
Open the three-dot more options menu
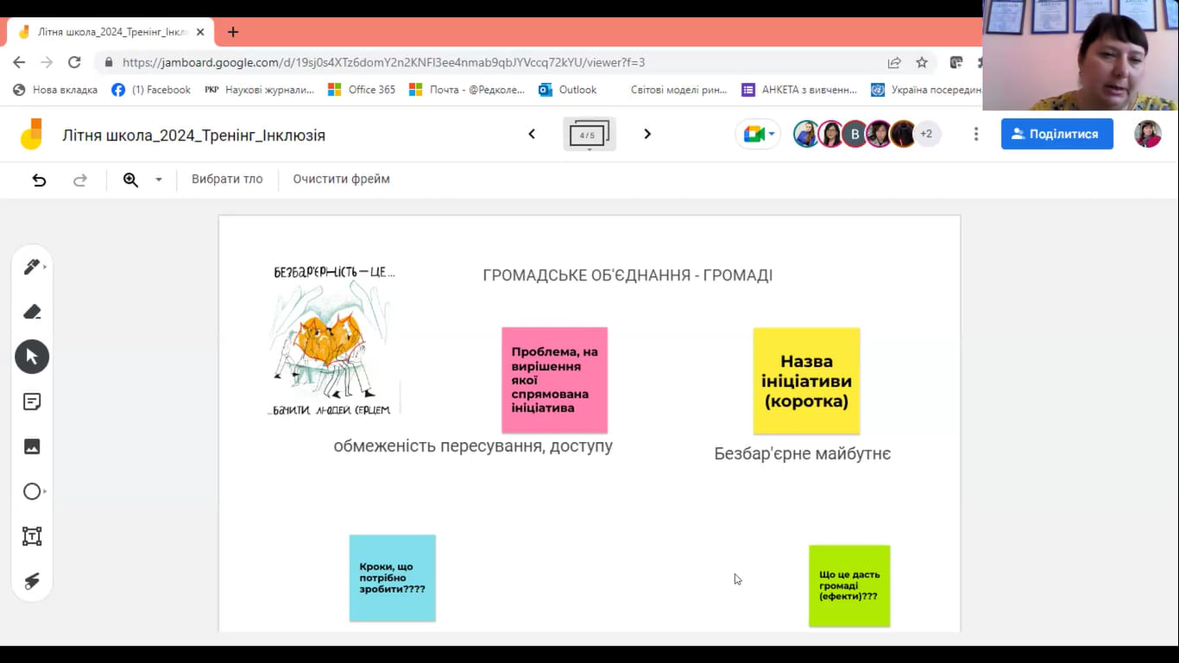976,134
